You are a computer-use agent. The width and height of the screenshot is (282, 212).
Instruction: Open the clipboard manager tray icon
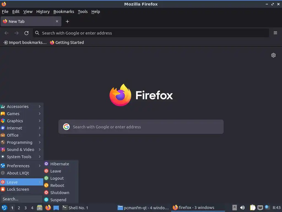tap(253, 208)
